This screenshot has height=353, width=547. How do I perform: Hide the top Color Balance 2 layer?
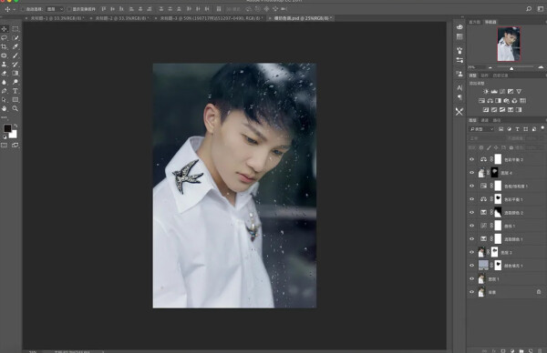(472, 159)
